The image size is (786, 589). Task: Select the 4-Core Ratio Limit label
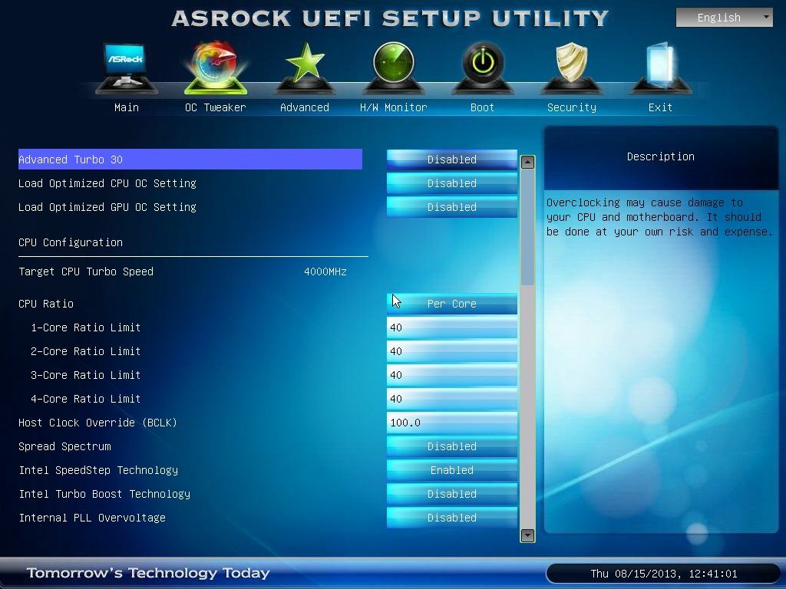click(86, 399)
